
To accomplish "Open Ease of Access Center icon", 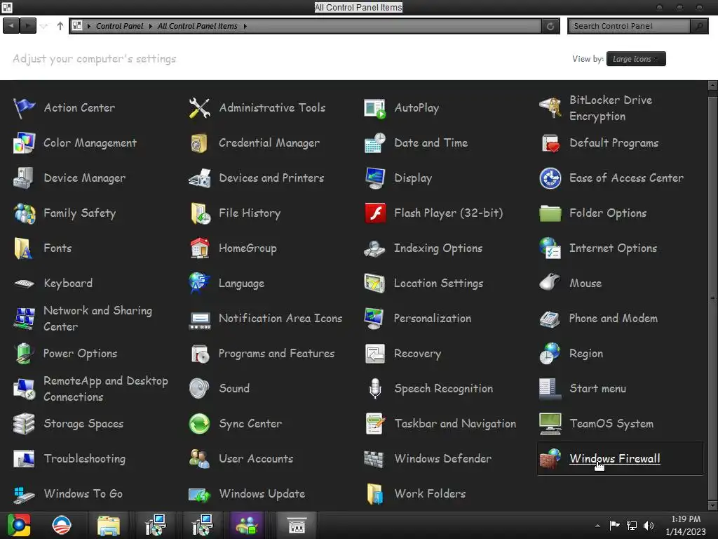I will (x=550, y=178).
